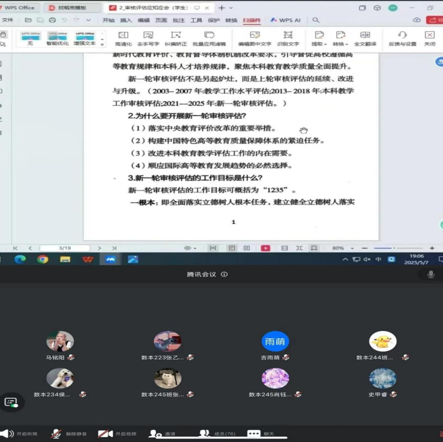Screen dimensions: 443x442
Task: Open 反馈与设置 feedback and settings
Action: click(402, 38)
